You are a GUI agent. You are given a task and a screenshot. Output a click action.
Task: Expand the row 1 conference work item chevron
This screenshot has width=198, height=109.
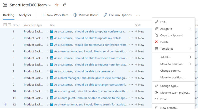[48, 31]
